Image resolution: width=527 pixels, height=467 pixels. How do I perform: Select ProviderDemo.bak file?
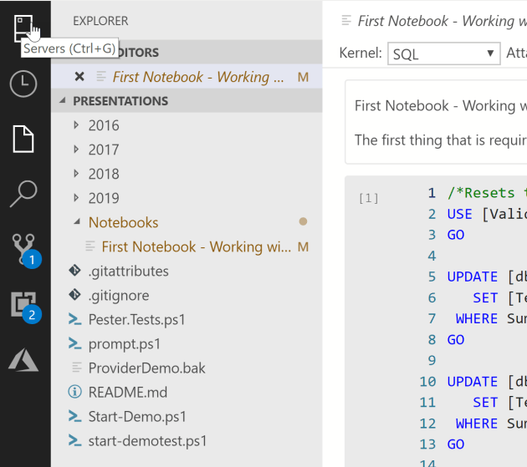146,368
